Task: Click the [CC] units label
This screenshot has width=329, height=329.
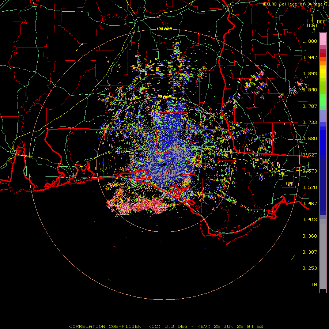Action: (x=312, y=25)
